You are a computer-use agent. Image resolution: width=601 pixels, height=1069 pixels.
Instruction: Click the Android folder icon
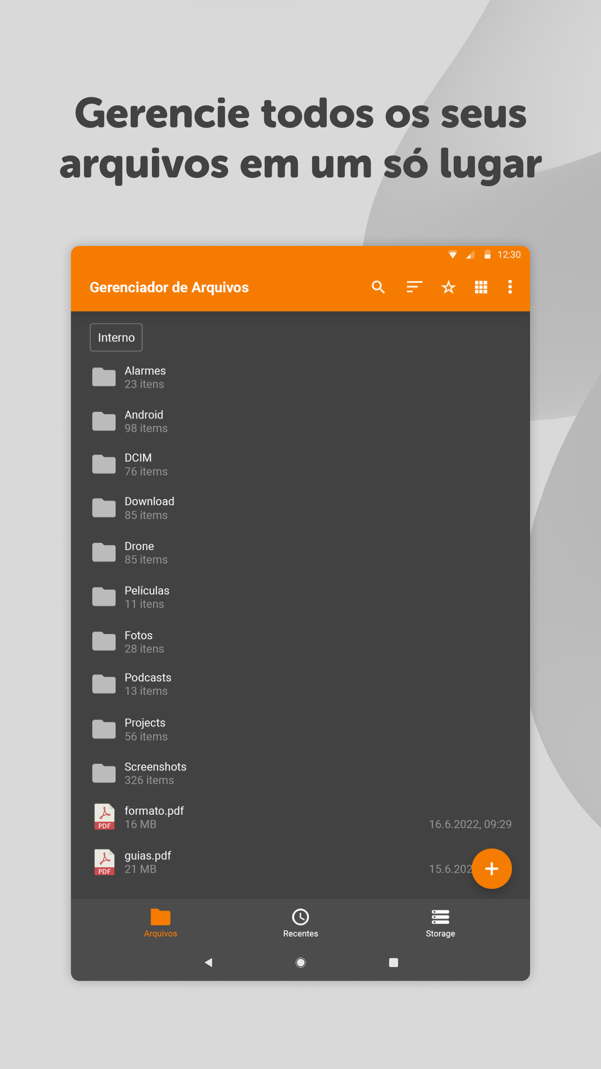(x=104, y=421)
